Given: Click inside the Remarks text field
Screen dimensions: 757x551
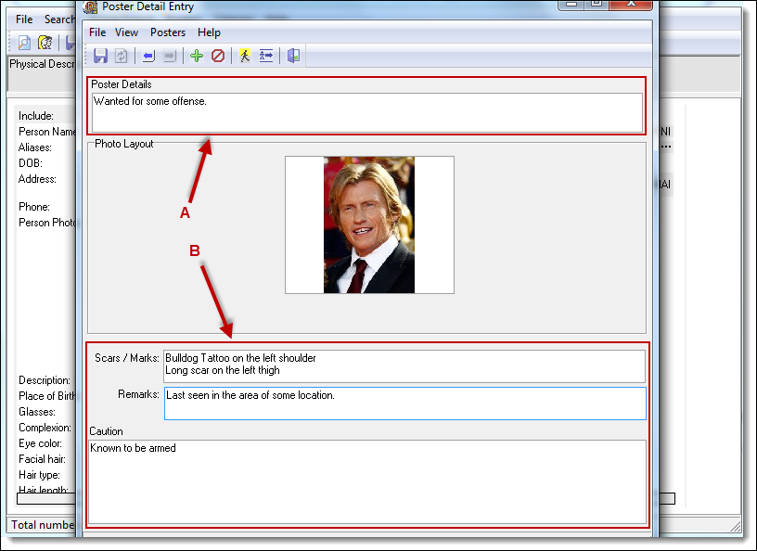Looking at the screenshot, I should [404, 404].
